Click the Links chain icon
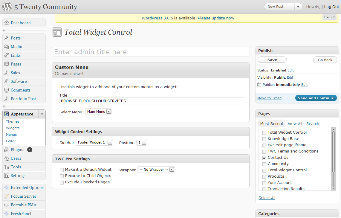Image resolution: width=341 pixels, height=218 pixels. tap(7, 55)
